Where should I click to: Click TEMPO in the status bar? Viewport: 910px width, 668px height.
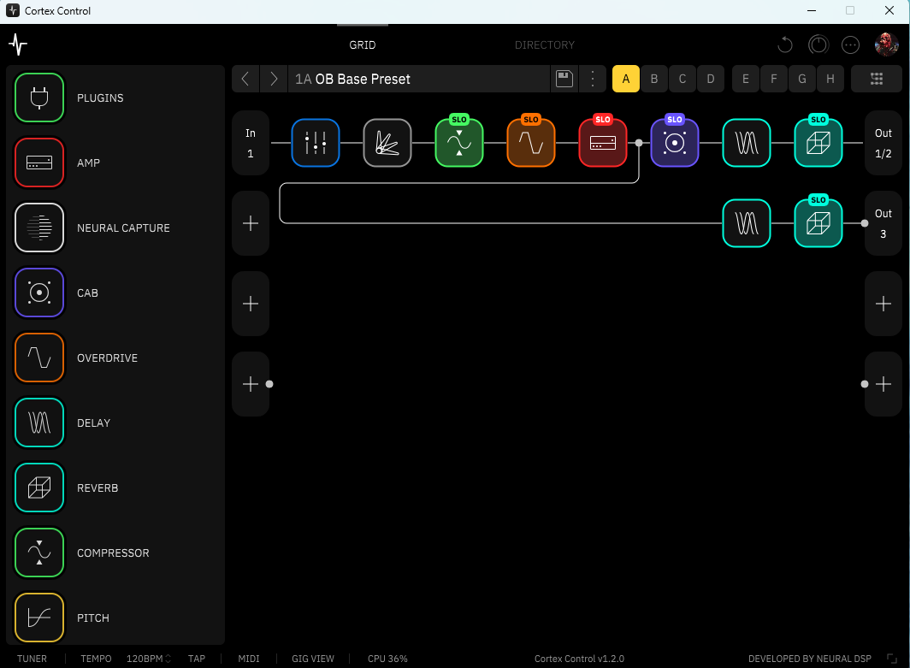[96, 659]
